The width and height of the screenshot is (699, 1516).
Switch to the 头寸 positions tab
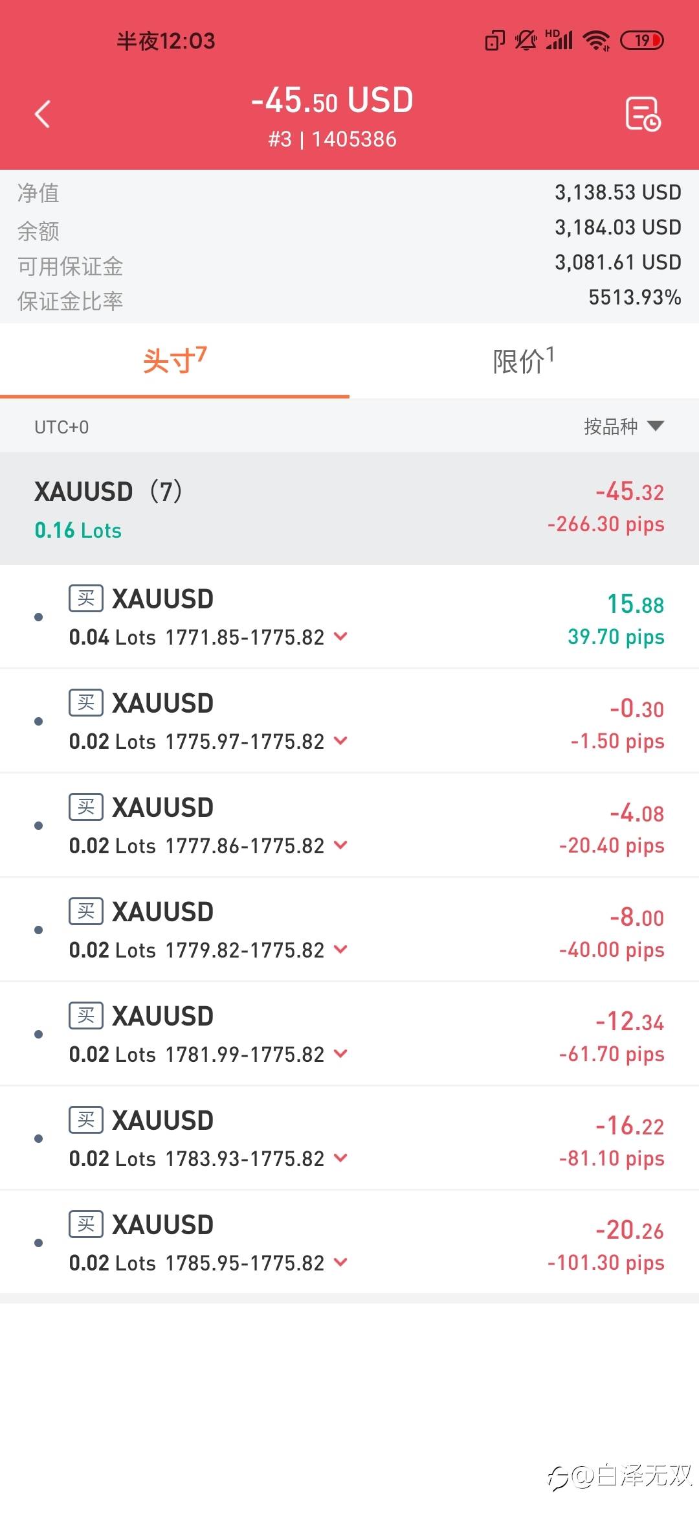pos(175,361)
